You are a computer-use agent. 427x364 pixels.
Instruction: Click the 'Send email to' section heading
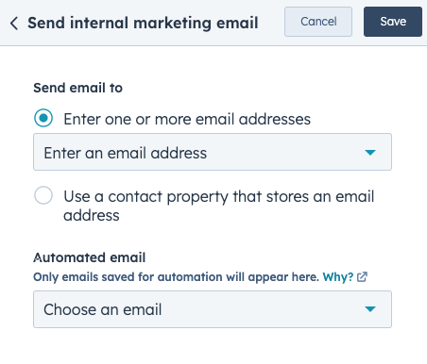[x=77, y=88]
